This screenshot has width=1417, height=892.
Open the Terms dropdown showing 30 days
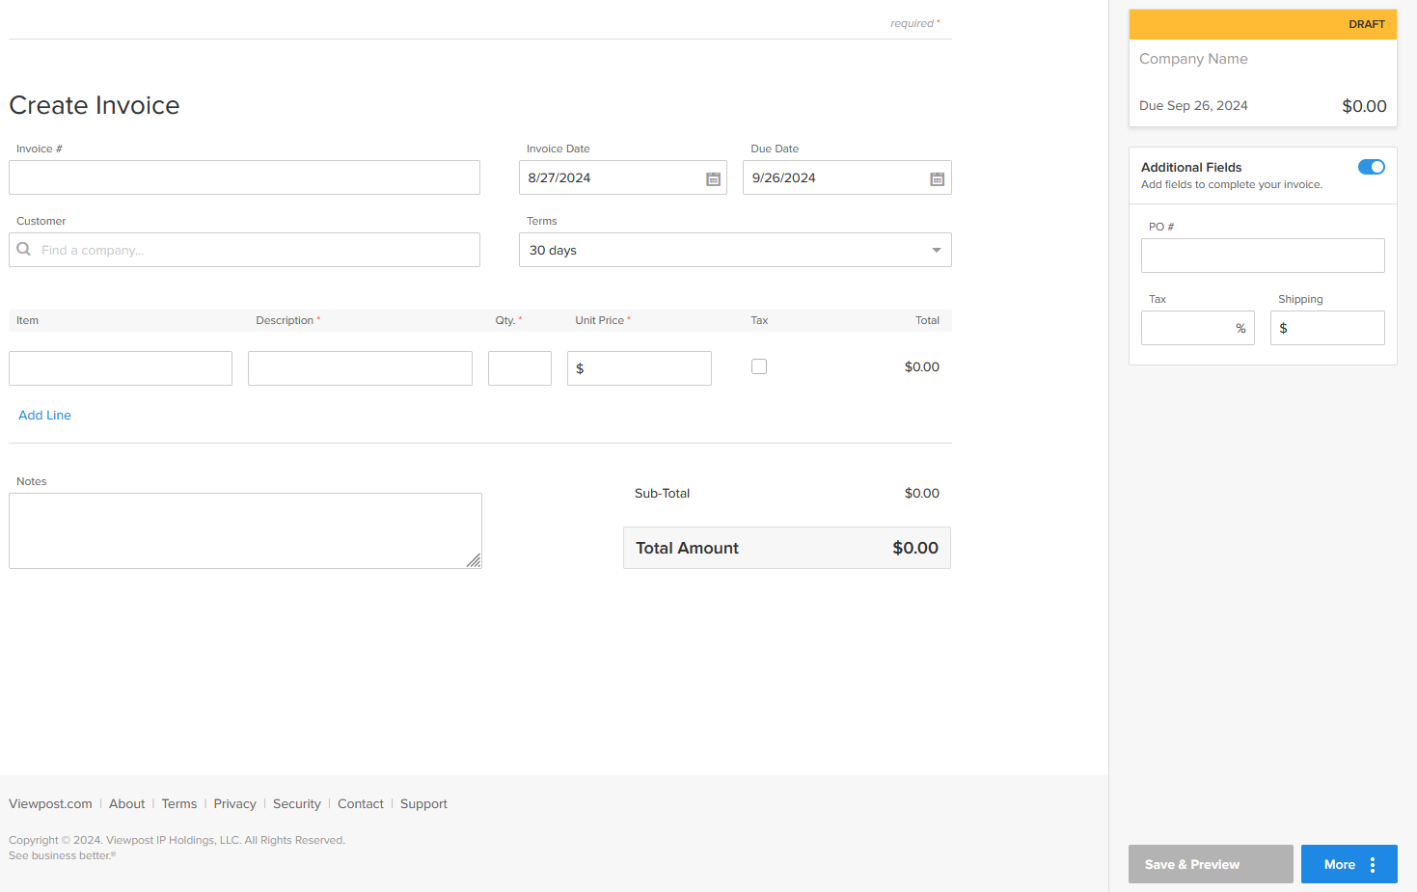(x=735, y=250)
